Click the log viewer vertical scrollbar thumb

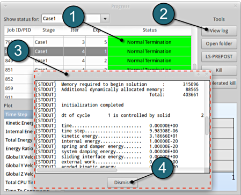click(x=207, y=125)
